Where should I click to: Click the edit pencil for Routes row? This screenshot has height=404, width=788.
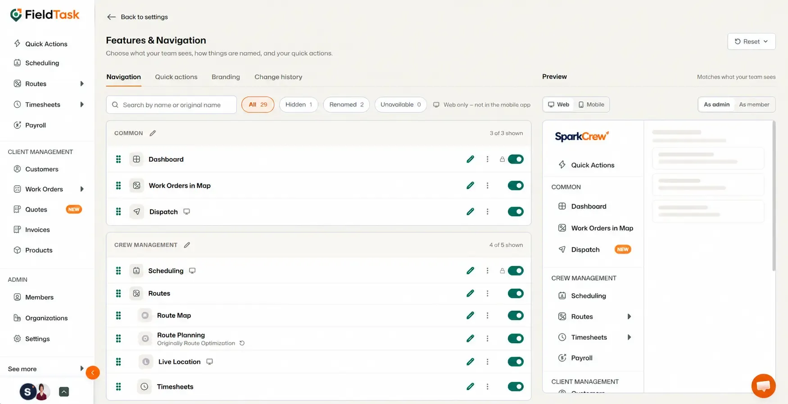(470, 293)
